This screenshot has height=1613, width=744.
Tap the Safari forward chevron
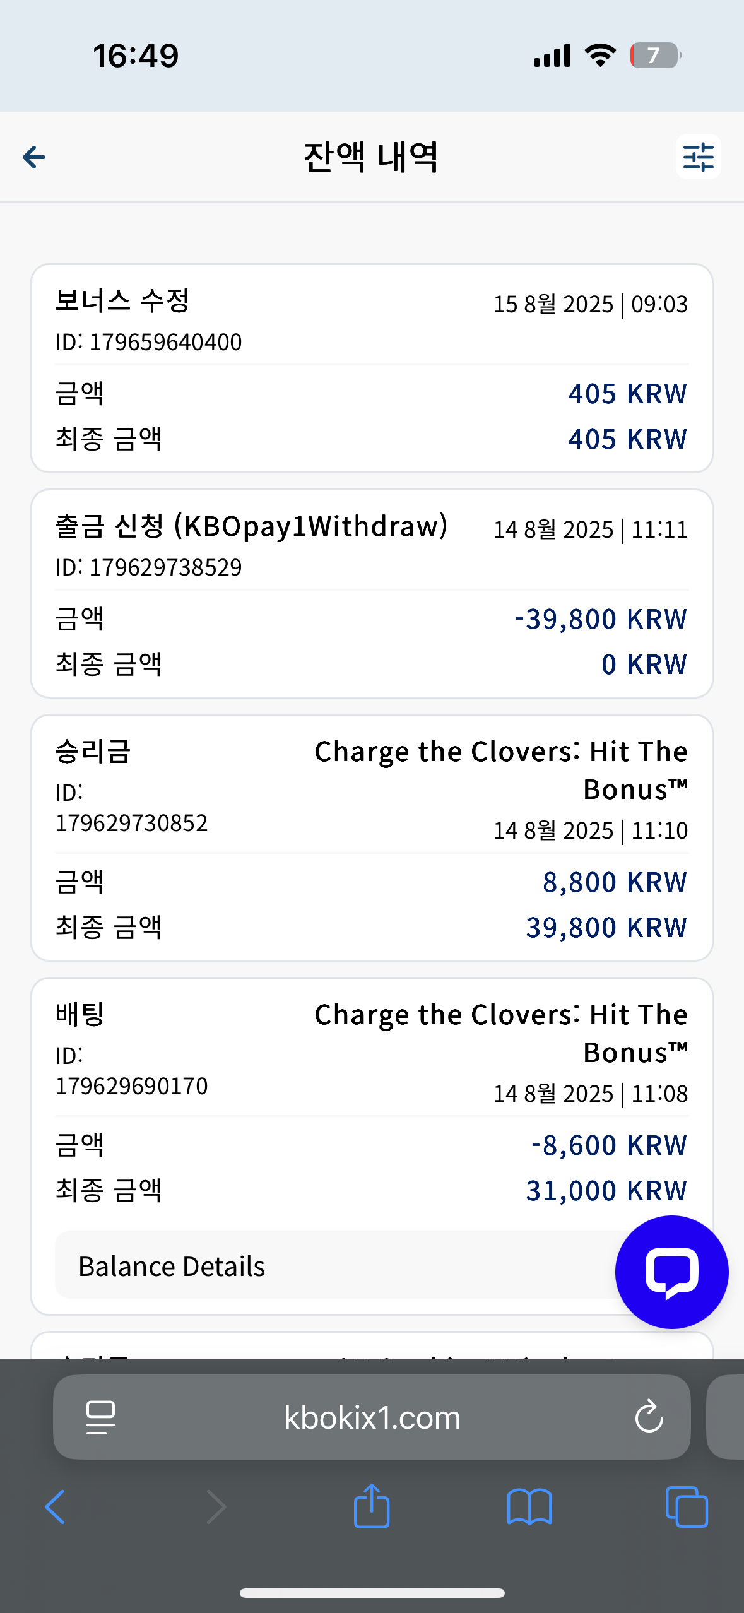coord(216,1507)
